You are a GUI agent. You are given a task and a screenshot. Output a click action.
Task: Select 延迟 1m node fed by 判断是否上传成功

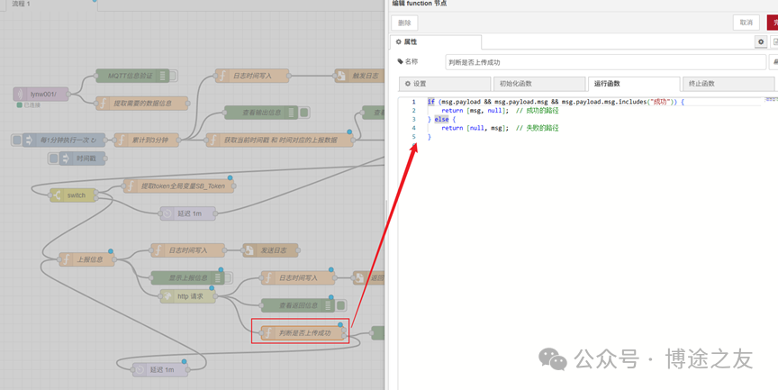(x=160, y=369)
